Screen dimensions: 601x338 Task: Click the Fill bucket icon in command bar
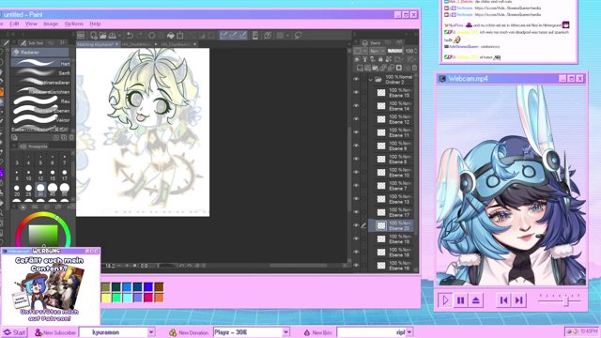click(x=170, y=36)
